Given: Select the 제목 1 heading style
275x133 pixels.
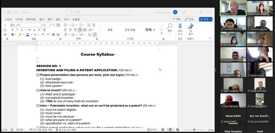Looking at the screenshot, I should [x=150, y=30].
